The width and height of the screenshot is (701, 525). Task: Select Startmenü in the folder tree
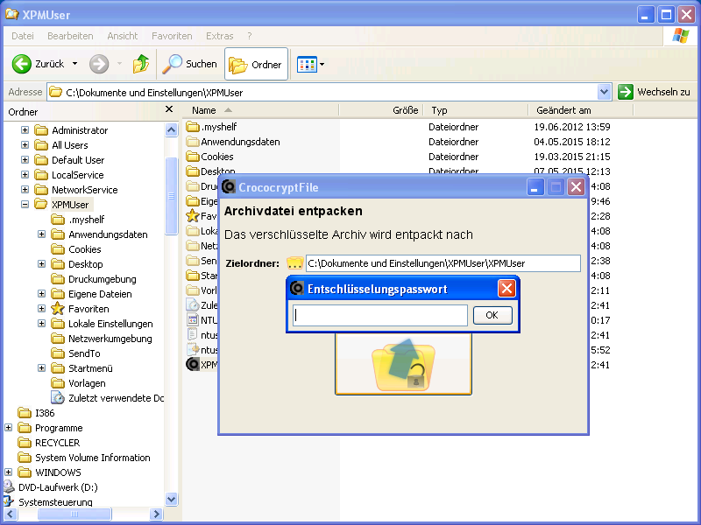pos(81,368)
